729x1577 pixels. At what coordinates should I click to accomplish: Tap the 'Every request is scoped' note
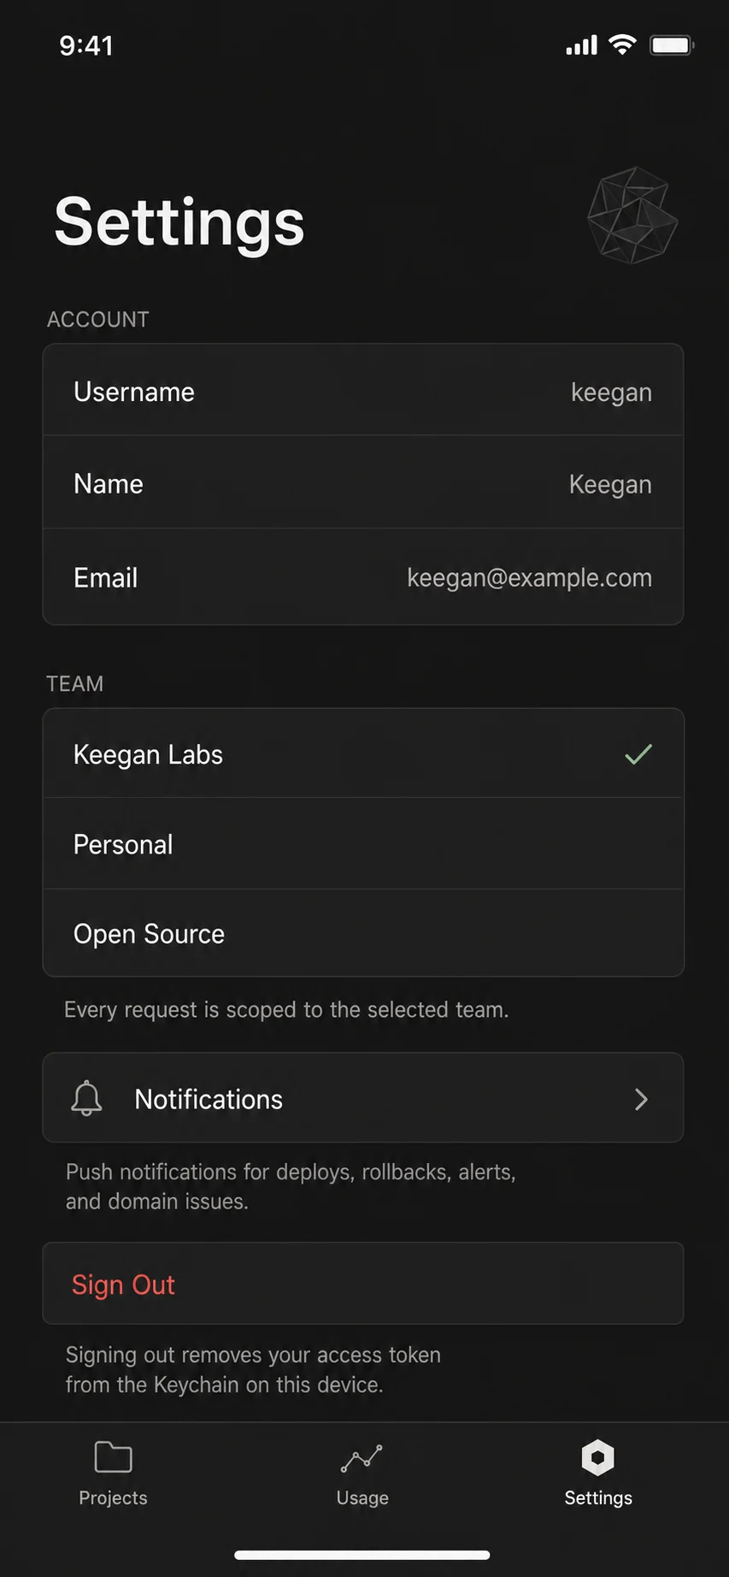coord(286,1010)
